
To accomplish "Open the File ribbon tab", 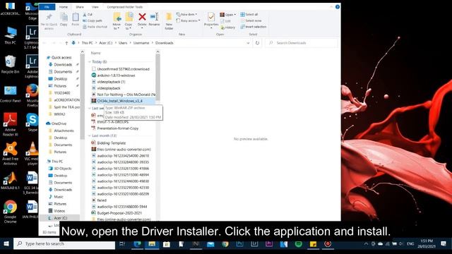I will click(x=47, y=7).
